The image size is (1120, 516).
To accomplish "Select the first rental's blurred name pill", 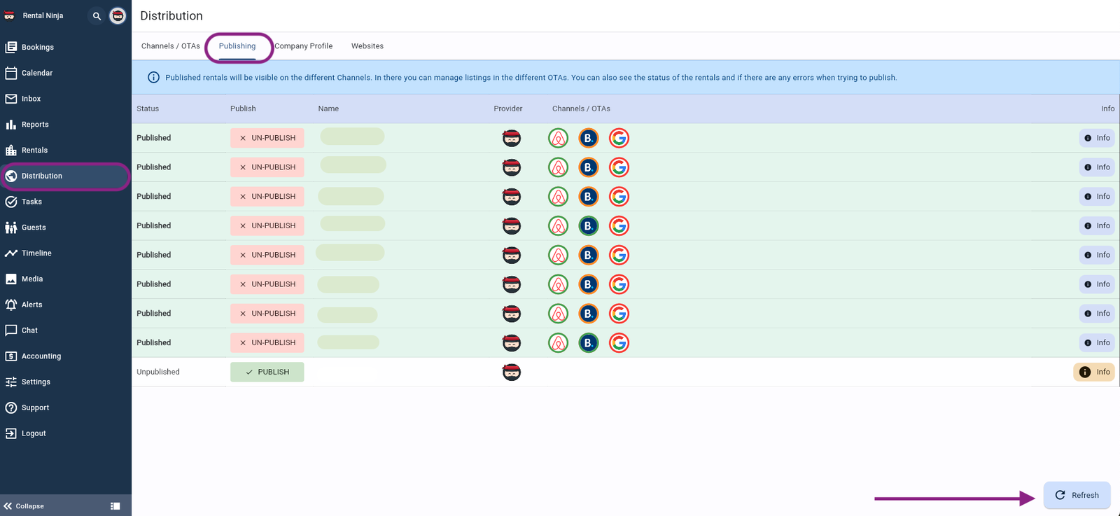I will click(x=352, y=137).
